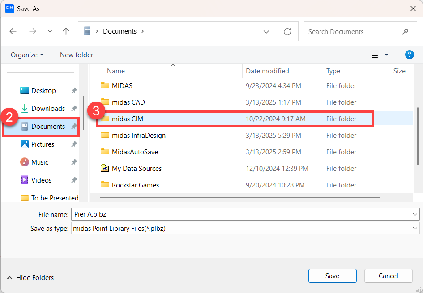Click the pin icon beside Desktop
Viewport: 423px width, 293px height.
pyautogui.click(x=74, y=91)
